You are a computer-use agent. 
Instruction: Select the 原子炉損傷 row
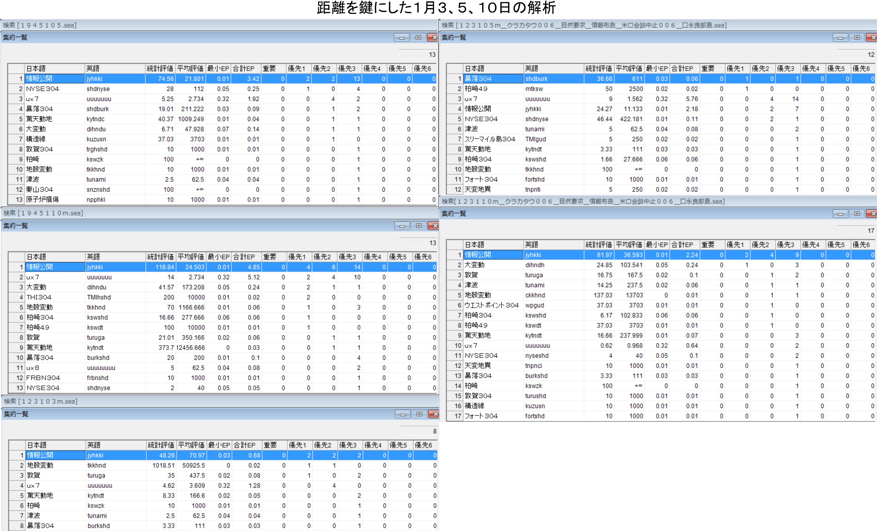[x=42, y=200]
